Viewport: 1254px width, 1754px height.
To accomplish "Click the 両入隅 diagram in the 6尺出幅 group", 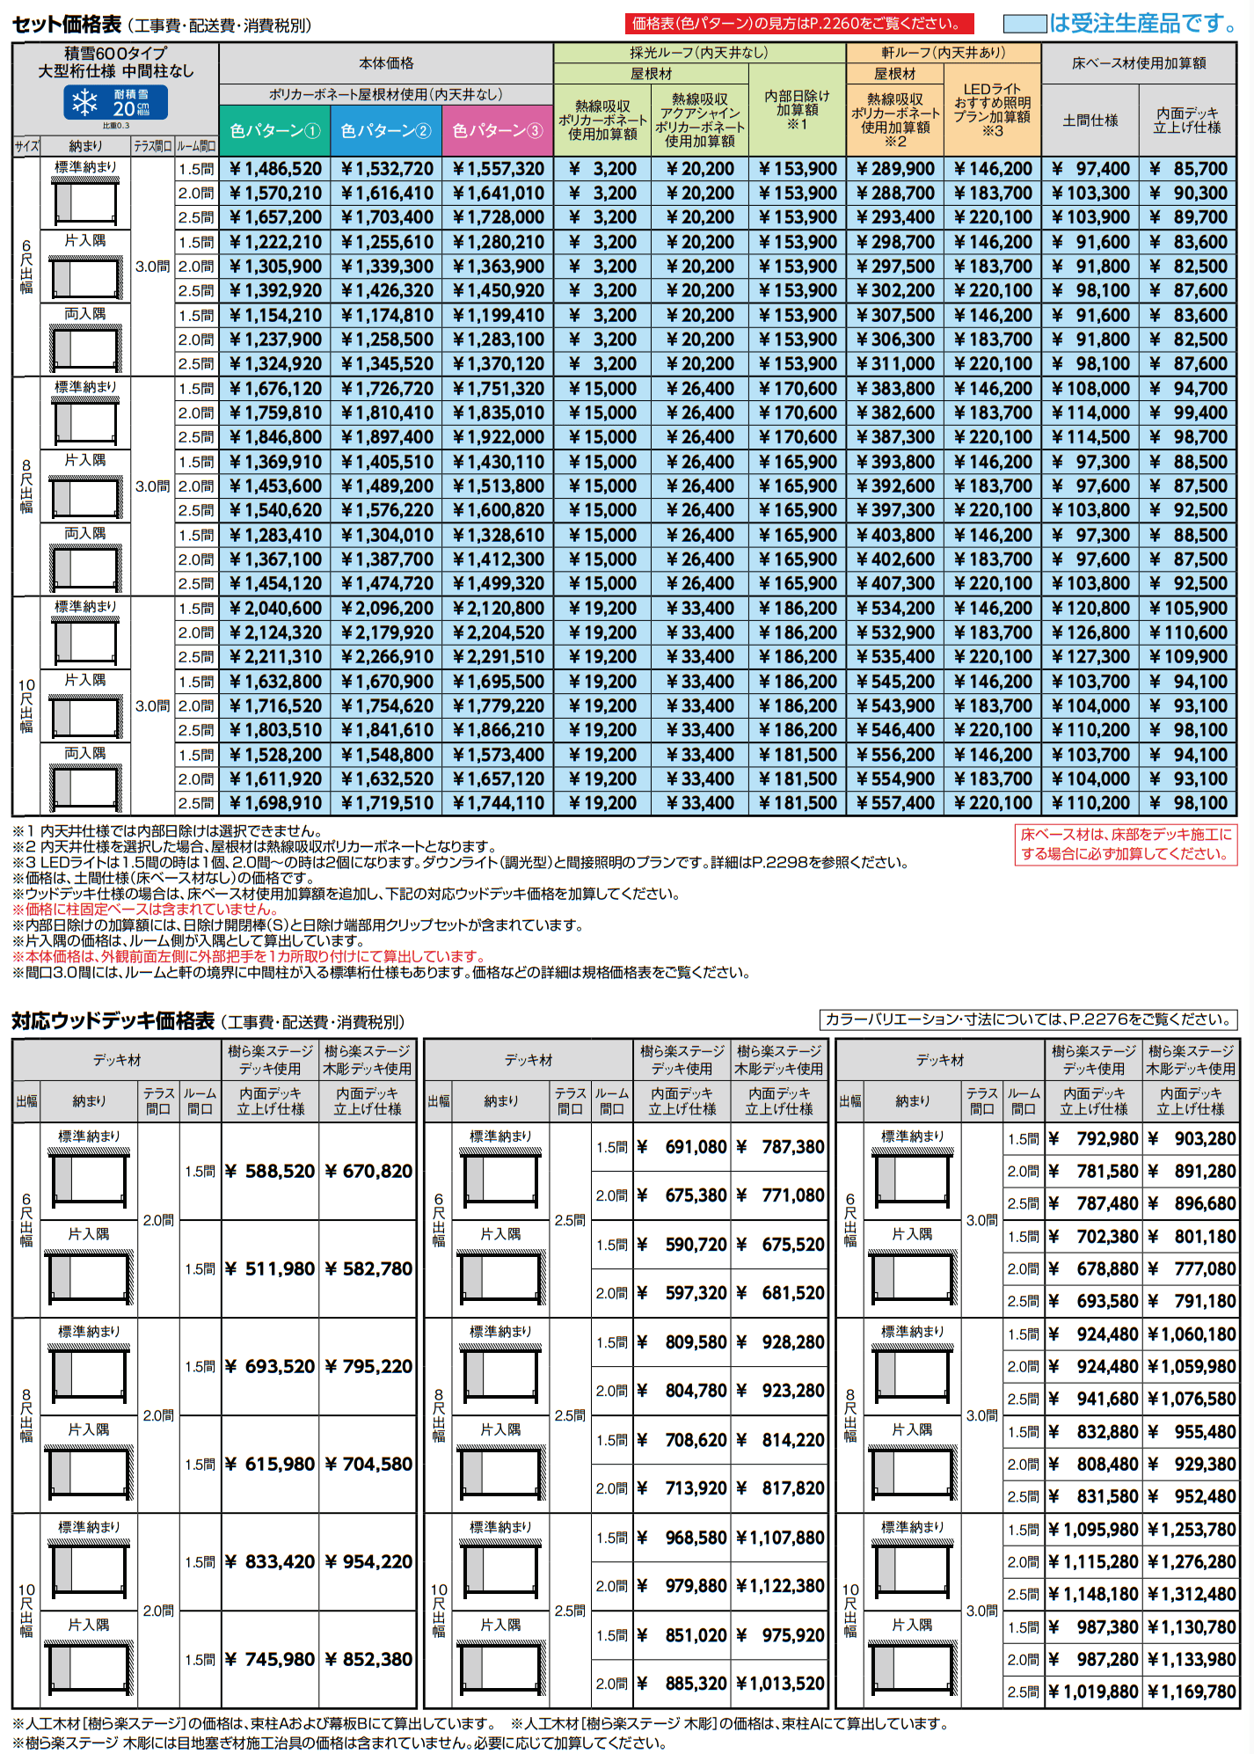I will [85, 347].
